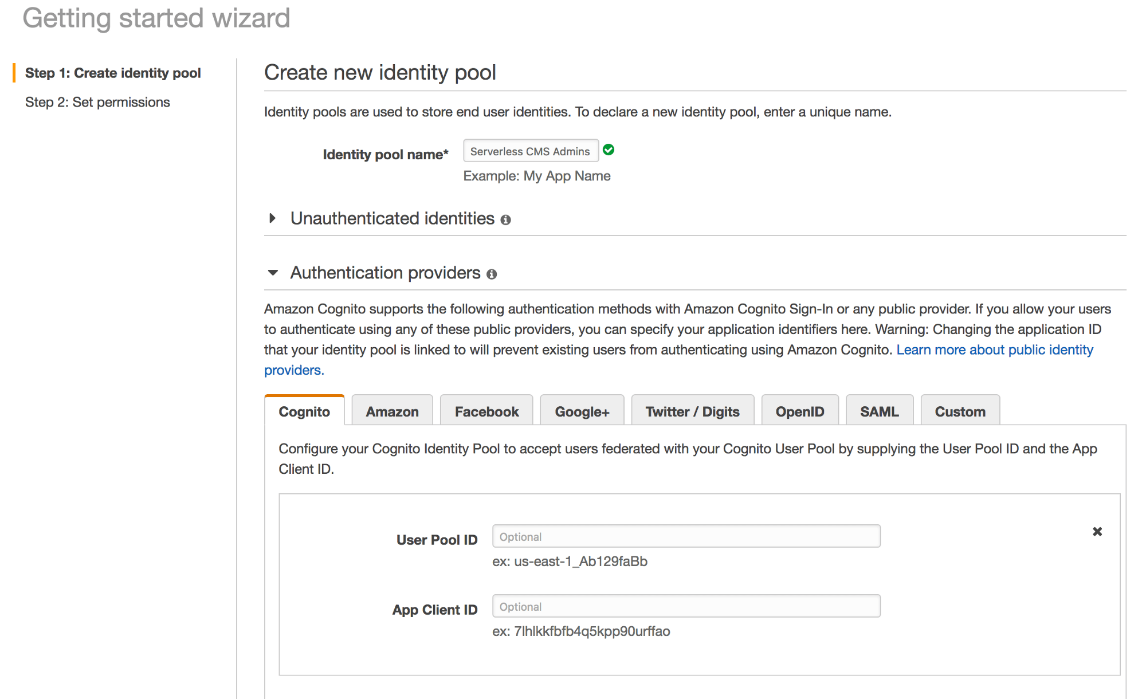Select the OpenID provider tab
This screenshot has width=1146, height=699.
[800, 411]
